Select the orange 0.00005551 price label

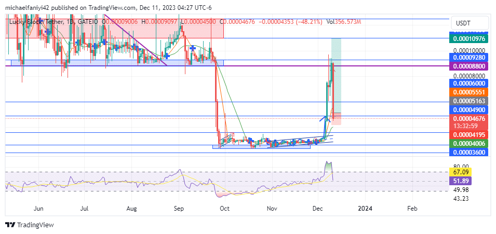(469, 92)
